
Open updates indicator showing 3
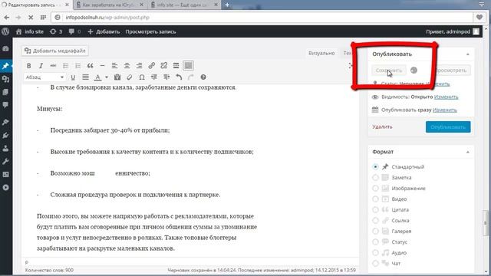point(56,31)
